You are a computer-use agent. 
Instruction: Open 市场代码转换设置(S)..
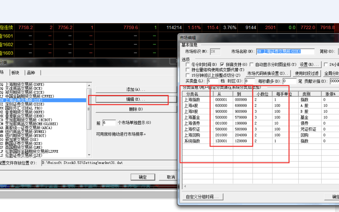coord(268,74)
